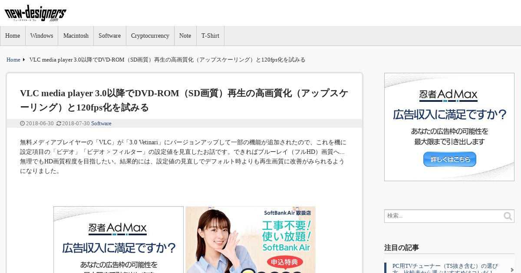Click the in-article 忍者AdMax ad banner

point(119,240)
